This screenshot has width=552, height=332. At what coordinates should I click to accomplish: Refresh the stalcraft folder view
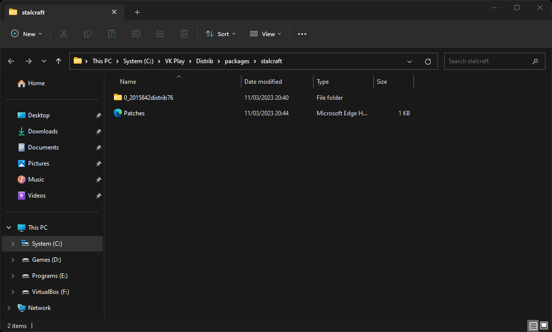[x=428, y=62]
